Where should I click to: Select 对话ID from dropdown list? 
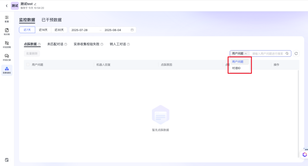tap(236, 68)
